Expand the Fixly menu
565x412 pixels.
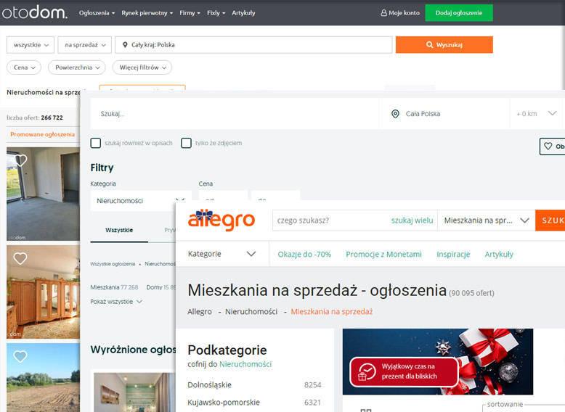click(x=216, y=13)
